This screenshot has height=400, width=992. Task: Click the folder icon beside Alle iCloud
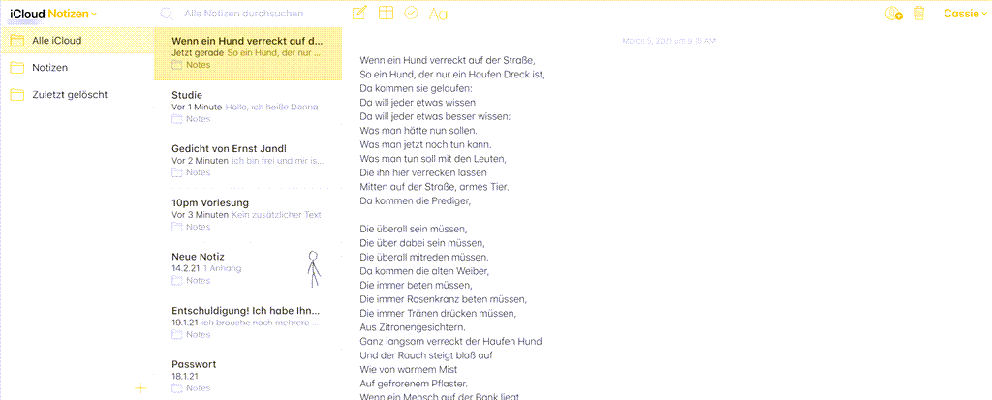(17, 41)
